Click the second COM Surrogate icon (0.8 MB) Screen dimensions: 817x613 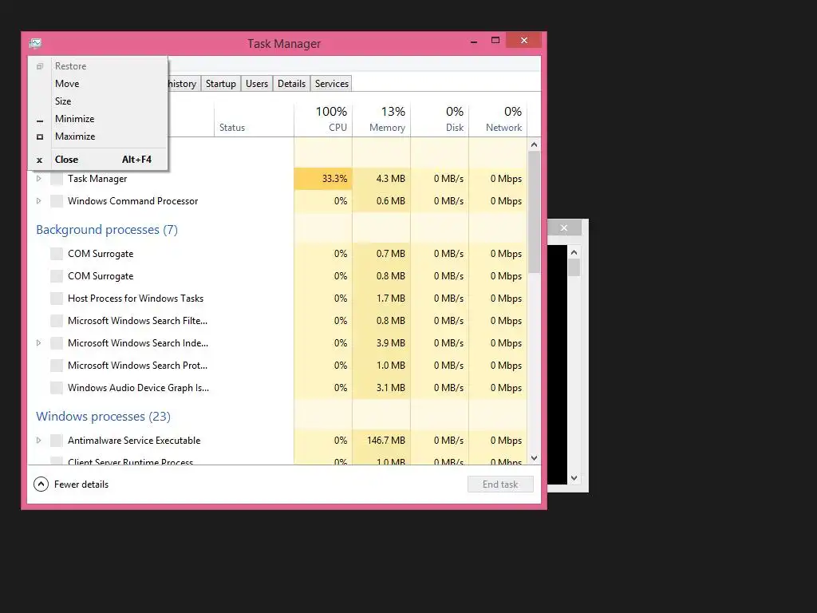point(57,276)
